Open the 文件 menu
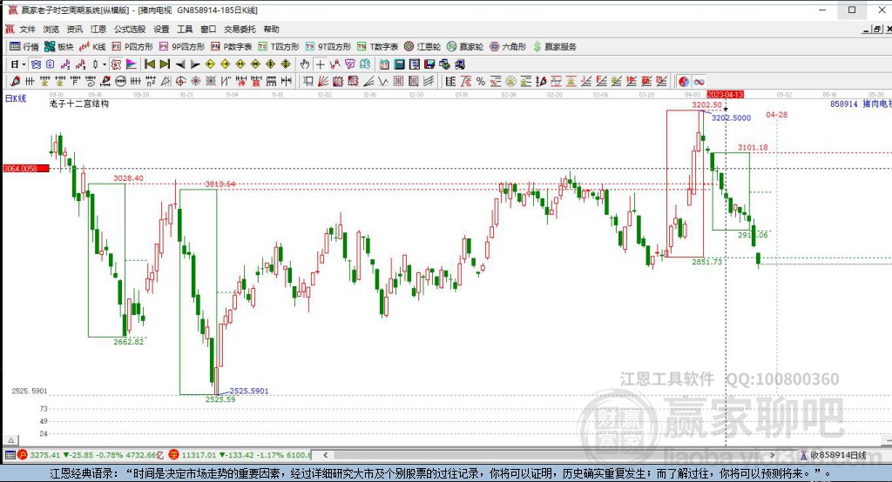Screen dimensions: 892x482 [27, 29]
